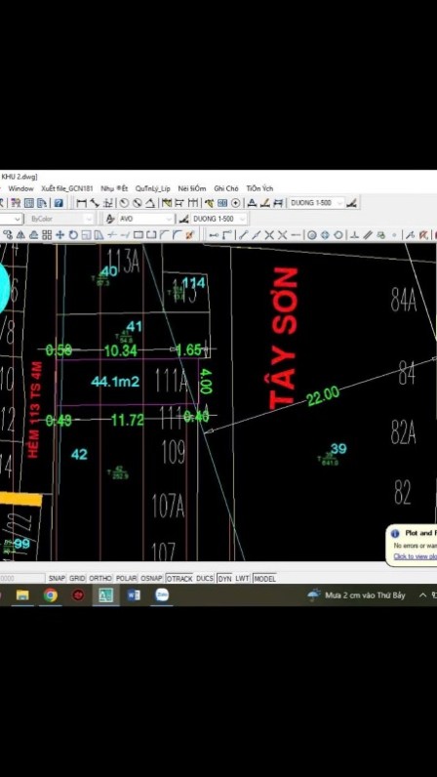437x777 pixels.
Task: Open the AVO text style dropdown
Action: (x=145, y=219)
